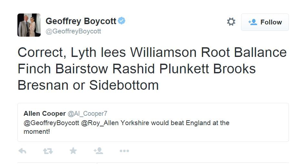Click Allen Cooper's name in the quoted tweet
This screenshot has width=306, height=164.
pyautogui.click(x=44, y=114)
